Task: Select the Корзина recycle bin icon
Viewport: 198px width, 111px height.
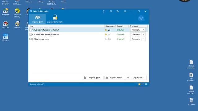Action: point(191,101)
